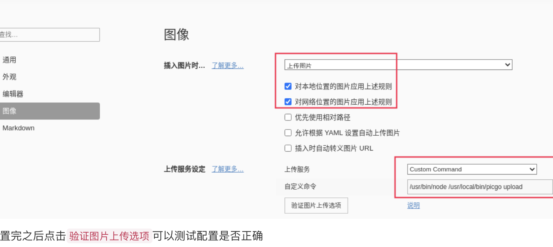Click 了解更多 next to 插入图片时
Viewport: 553px width, 247px height.
click(x=227, y=65)
